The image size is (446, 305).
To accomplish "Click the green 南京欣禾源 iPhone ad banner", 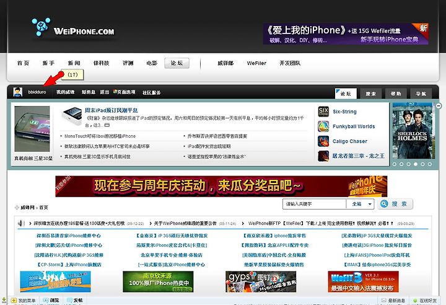I will click(158, 281).
